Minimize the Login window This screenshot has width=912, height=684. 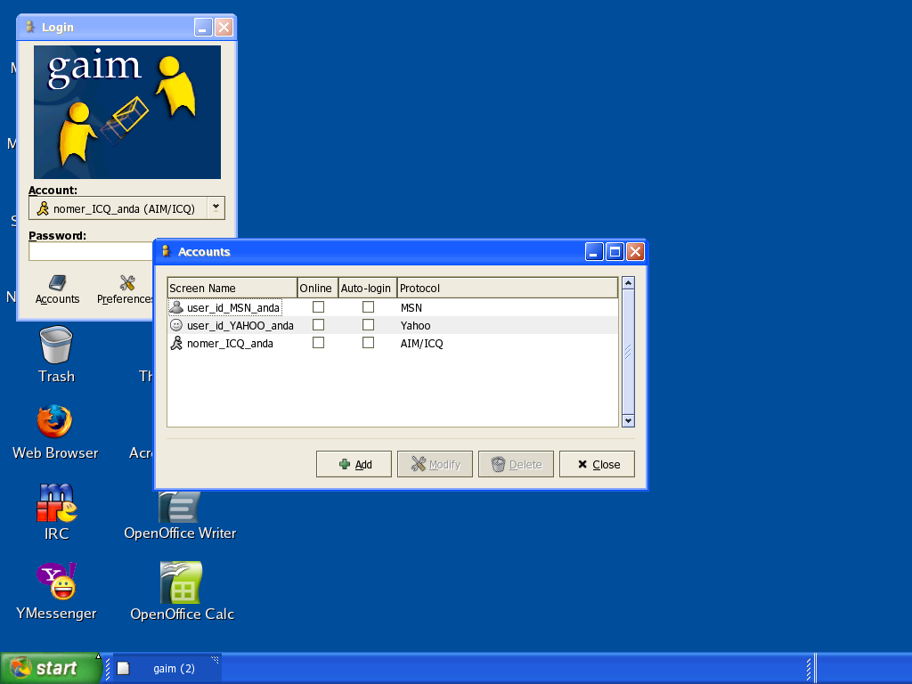[x=203, y=27]
